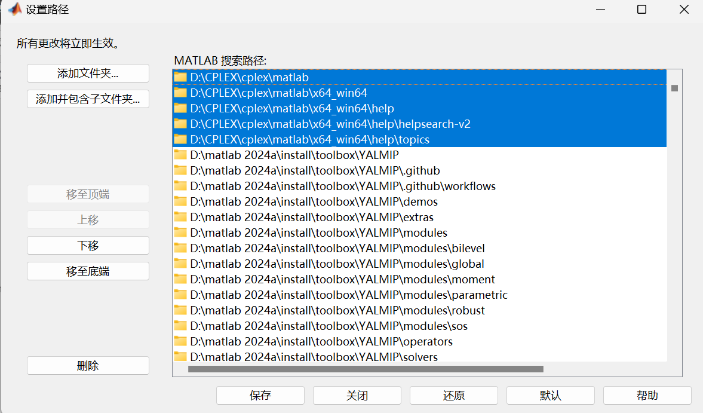Minimize the 设置路径 window
The image size is (703, 413).
coord(601,10)
